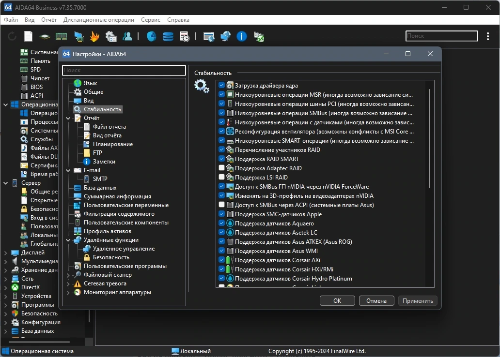The image size is (500, 357).
Task: Click OK button in settings dialog
Action: [x=337, y=300]
